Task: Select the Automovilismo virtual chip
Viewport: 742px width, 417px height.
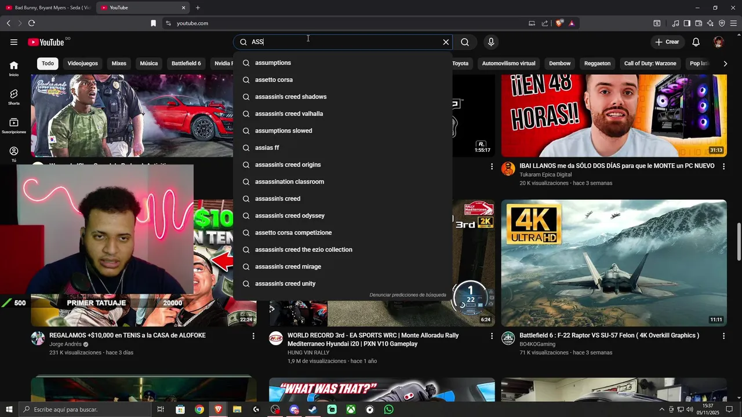Action: [x=509, y=63]
